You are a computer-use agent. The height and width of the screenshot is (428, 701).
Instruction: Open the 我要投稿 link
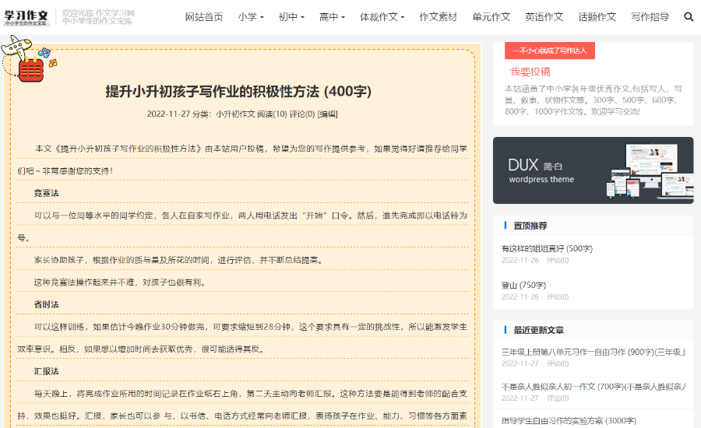pyautogui.click(x=530, y=72)
